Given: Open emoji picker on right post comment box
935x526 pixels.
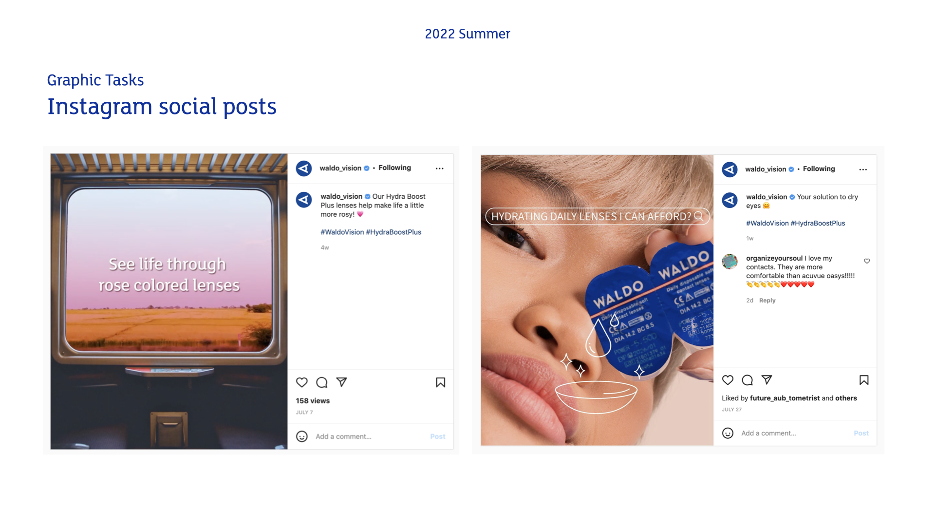Looking at the screenshot, I should tap(728, 433).
